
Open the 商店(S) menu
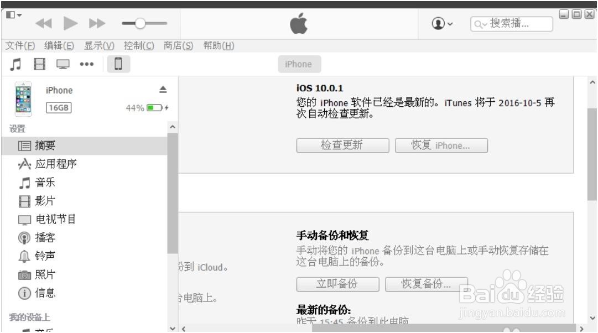pos(179,46)
